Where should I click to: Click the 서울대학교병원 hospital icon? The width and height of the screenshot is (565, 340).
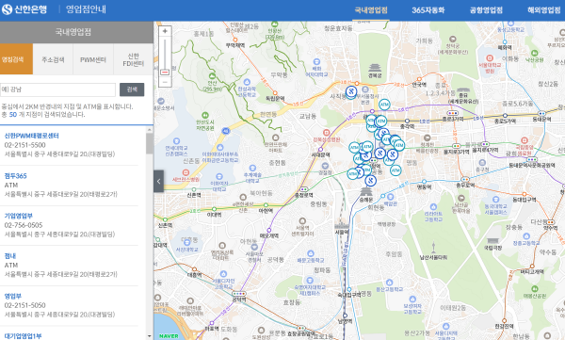pos(490,58)
